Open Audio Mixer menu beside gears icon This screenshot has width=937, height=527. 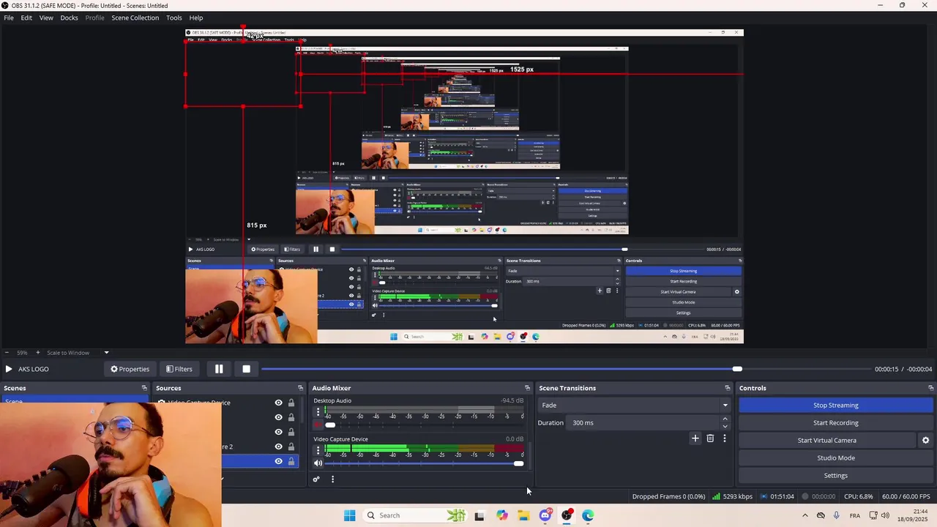(x=332, y=479)
